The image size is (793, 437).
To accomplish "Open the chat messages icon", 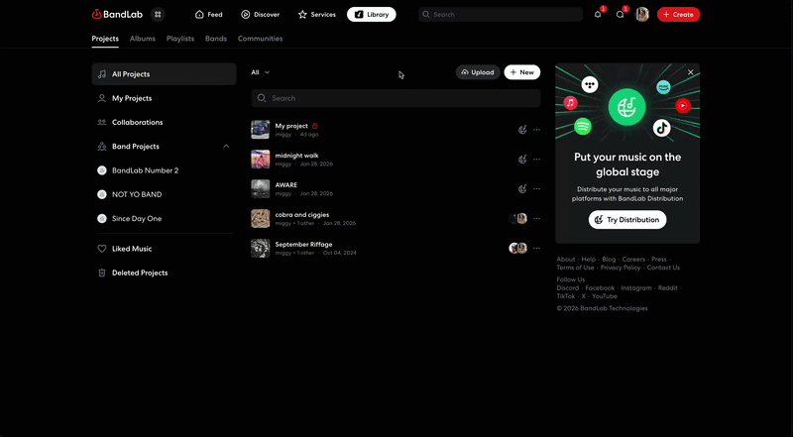I will point(621,15).
